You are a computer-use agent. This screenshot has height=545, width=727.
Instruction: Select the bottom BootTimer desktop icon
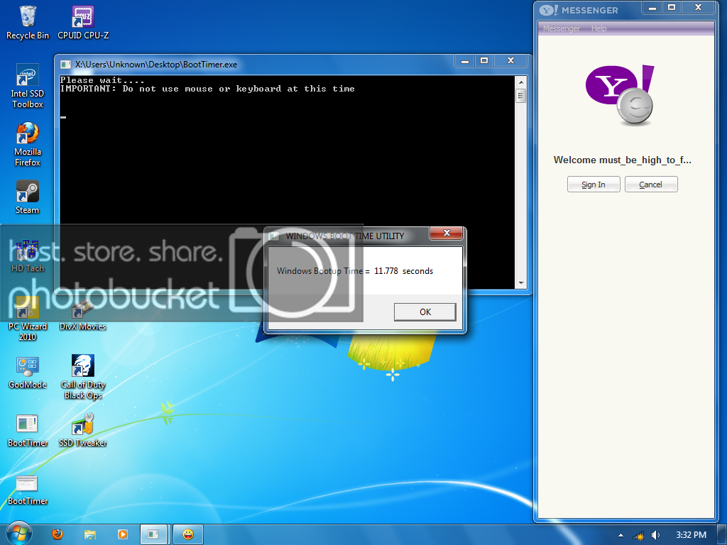pos(28,490)
